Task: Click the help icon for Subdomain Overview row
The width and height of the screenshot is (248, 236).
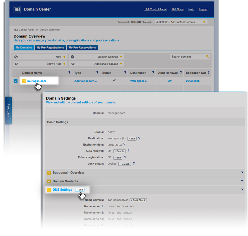Action: (242, 173)
